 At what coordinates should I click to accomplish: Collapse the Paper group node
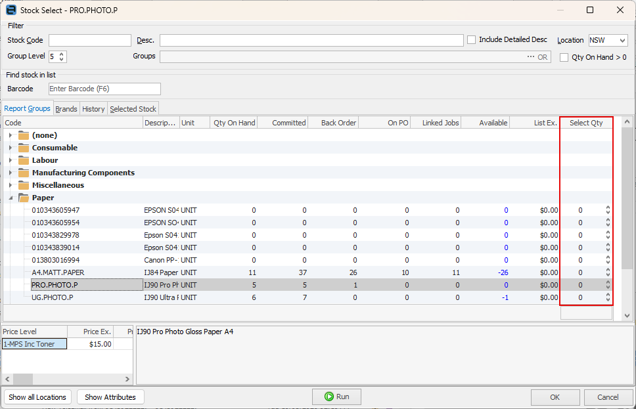11,198
